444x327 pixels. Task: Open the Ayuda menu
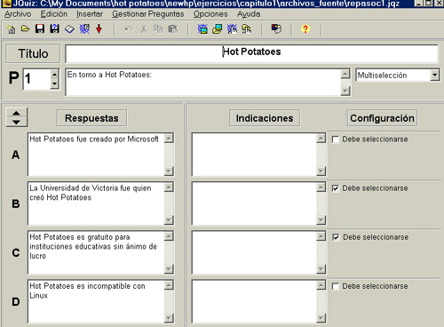click(x=249, y=14)
